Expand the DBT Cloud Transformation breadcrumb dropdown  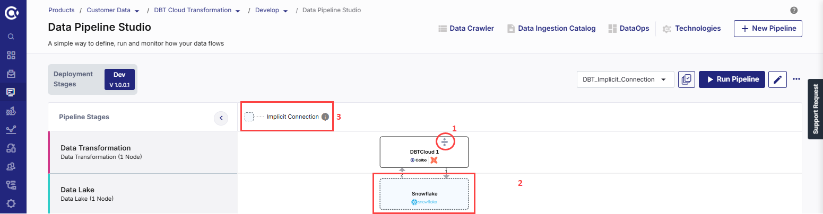click(x=238, y=11)
